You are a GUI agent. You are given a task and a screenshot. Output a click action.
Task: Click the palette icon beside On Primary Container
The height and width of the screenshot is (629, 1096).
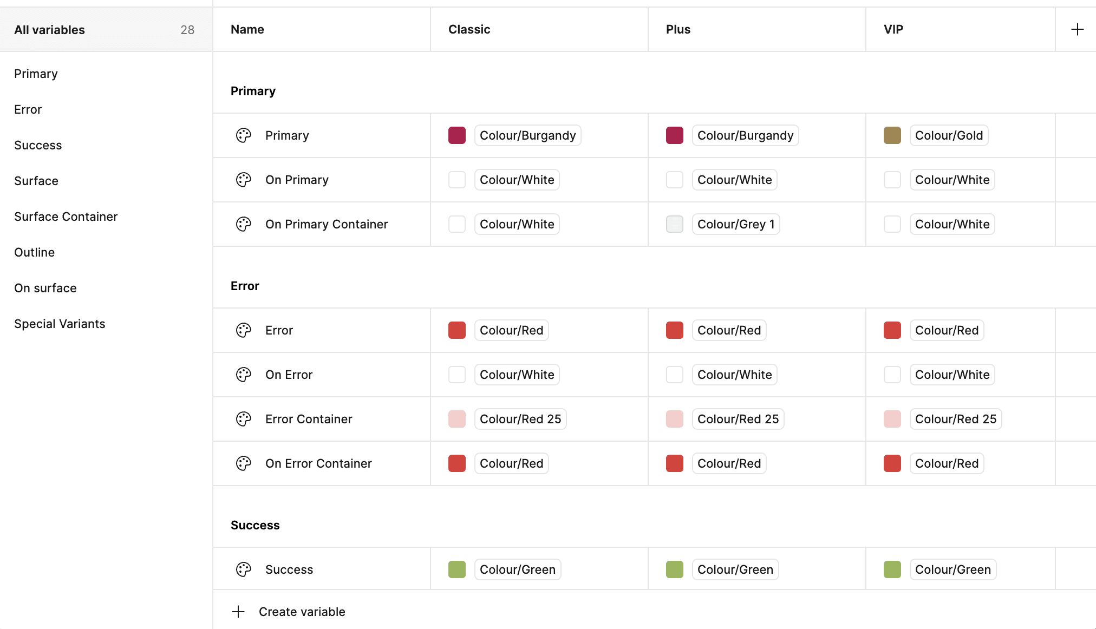point(244,224)
